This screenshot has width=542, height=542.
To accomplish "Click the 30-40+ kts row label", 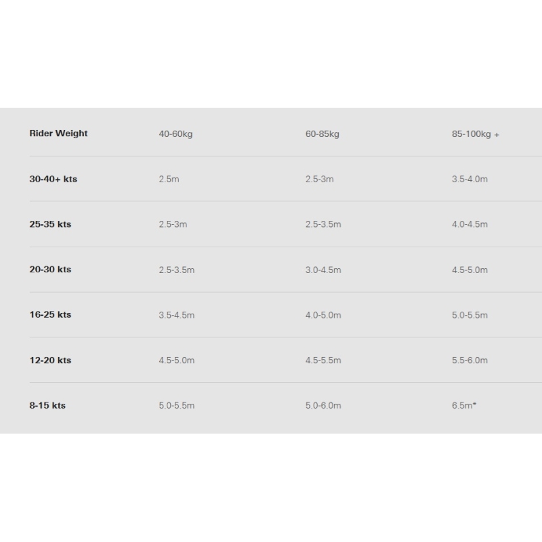I will pyautogui.click(x=53, y=180).
